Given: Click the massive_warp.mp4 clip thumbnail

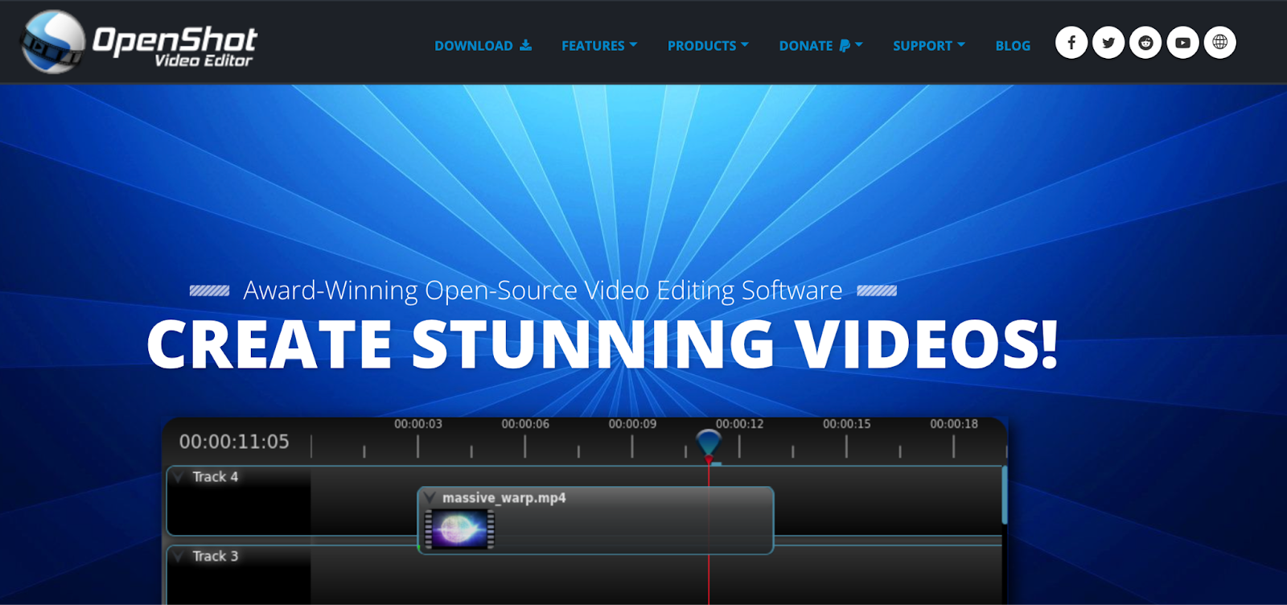Looking at the screenshot, I should point(459,529).
